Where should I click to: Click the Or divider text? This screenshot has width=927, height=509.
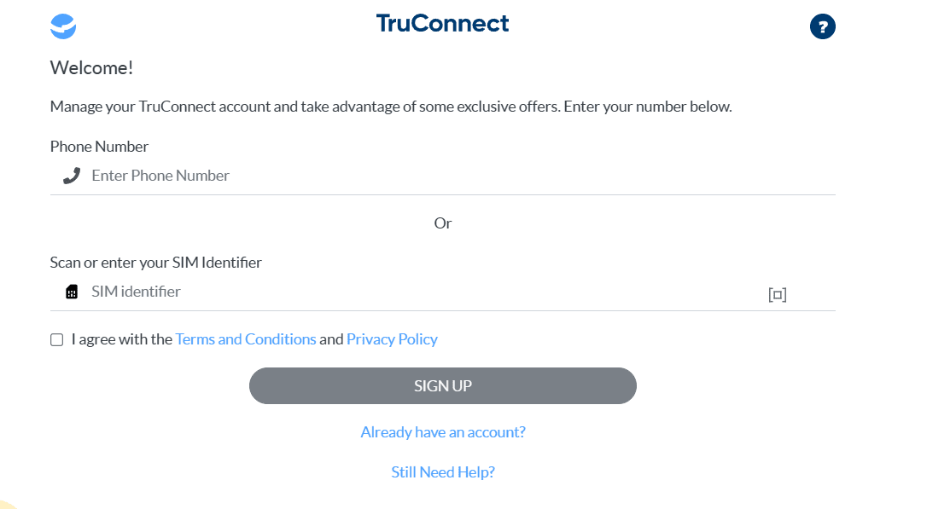443,223
